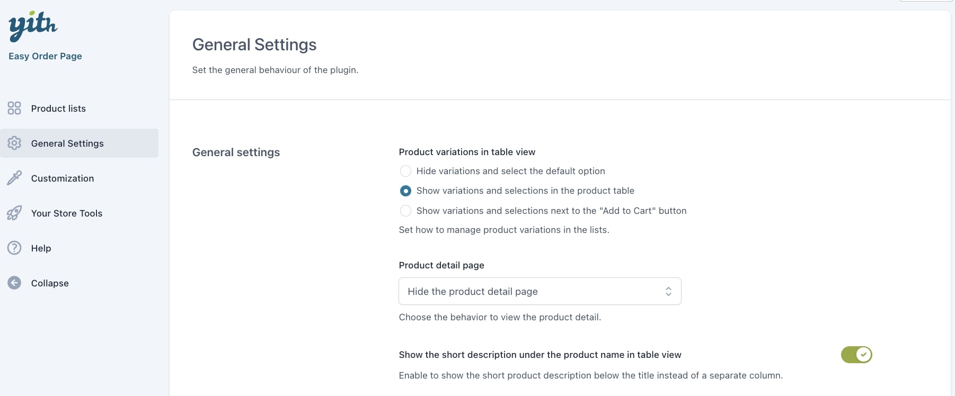Image resolution: width=955 pixels, height=396 pixels.
Task: Click 'Choose the behavior to view' hint text
Action: point(500,317)
